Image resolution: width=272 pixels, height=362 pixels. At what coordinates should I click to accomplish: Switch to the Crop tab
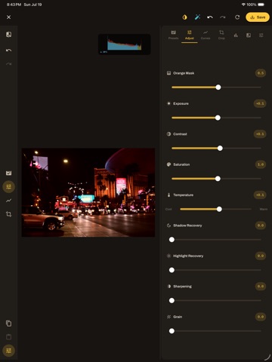click(x=221, y=35)
